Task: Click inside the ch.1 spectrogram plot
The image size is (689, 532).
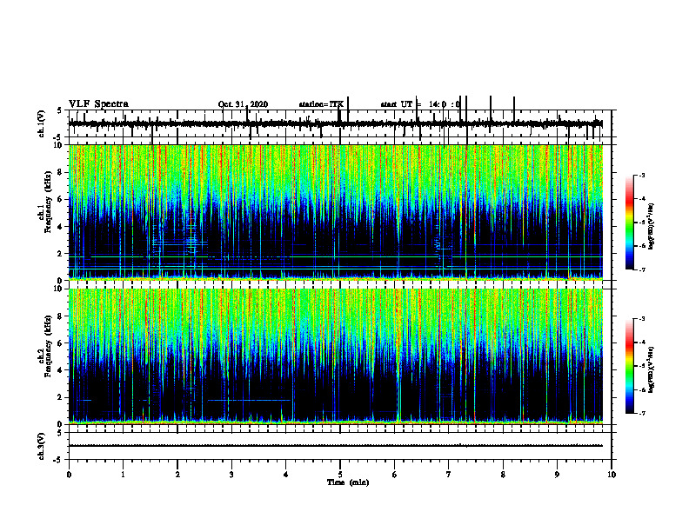Action: click(335, 212)
